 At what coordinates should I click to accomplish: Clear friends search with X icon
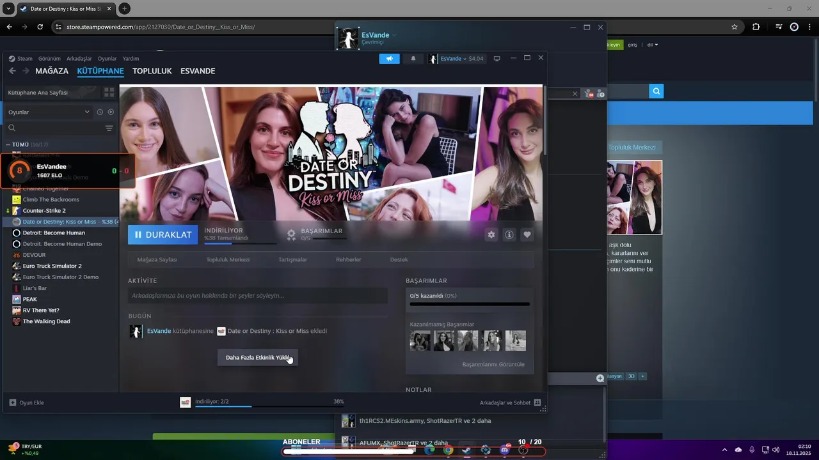pyautogui.click(x=575, y=93)
